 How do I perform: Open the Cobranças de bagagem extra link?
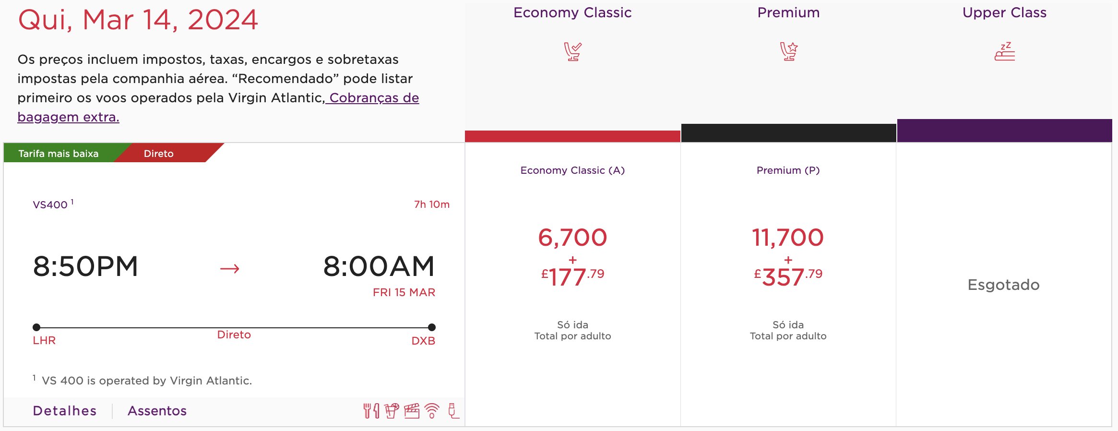(x=374, y=98)
